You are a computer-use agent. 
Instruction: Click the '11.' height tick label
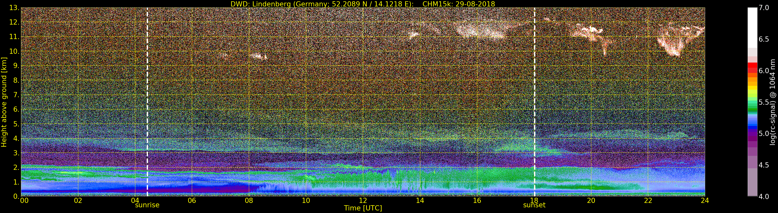14,37
